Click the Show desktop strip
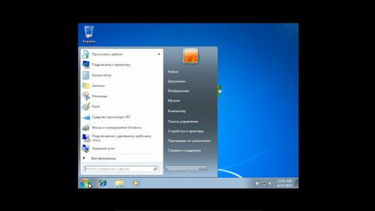375x211 pixels. (296, 183)
